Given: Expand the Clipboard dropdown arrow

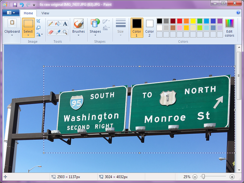Looking at the screenshot, I should click(x=12, y=35).
